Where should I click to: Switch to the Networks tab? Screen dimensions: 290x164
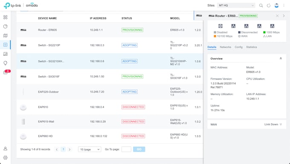point(226,47)
